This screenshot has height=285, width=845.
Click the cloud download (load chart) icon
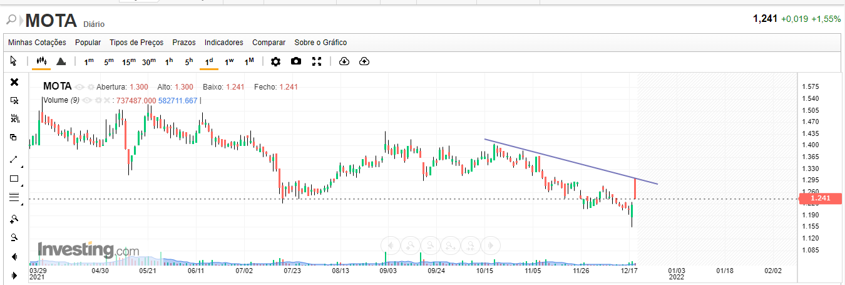coord(344,61)
